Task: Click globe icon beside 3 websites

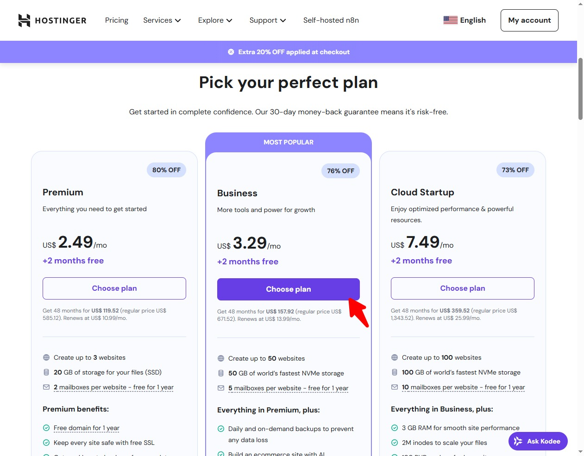Action: pos(46,357)
